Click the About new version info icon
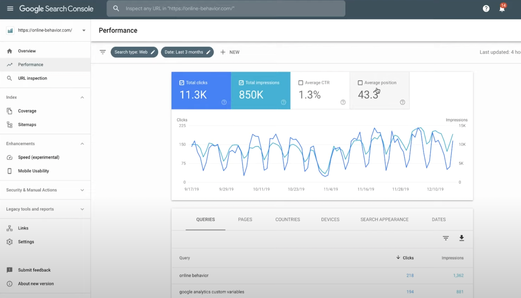Screen dimensions: 521x298 point(9,284)
